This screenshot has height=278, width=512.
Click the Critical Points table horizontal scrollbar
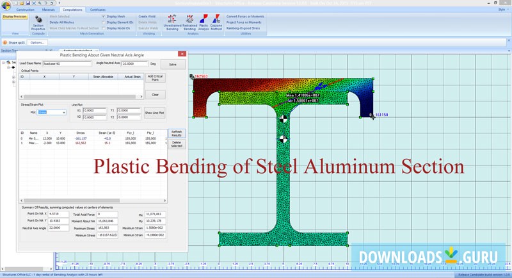tap(81, 97)
